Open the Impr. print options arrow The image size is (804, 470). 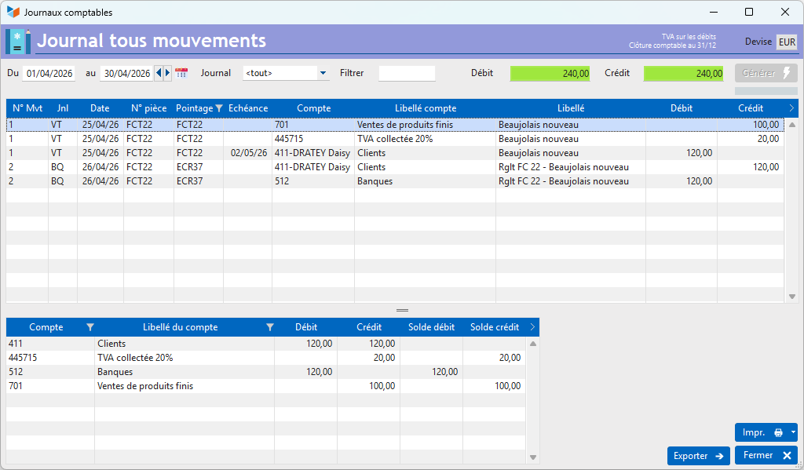pyautogui.click(x=793, y=432)
